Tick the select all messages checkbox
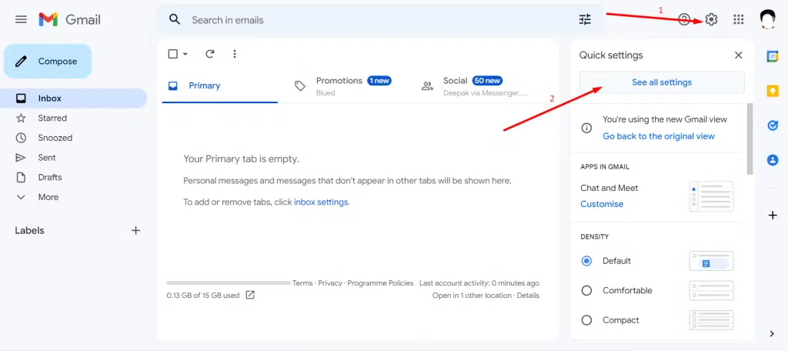 pyautogui.click(x=173, y=54)
